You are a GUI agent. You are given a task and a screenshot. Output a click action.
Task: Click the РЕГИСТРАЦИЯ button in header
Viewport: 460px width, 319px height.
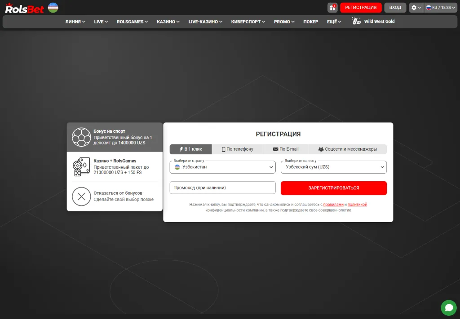coord(361,8)
